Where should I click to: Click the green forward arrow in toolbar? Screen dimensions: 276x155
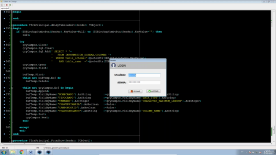click(10, 5)
